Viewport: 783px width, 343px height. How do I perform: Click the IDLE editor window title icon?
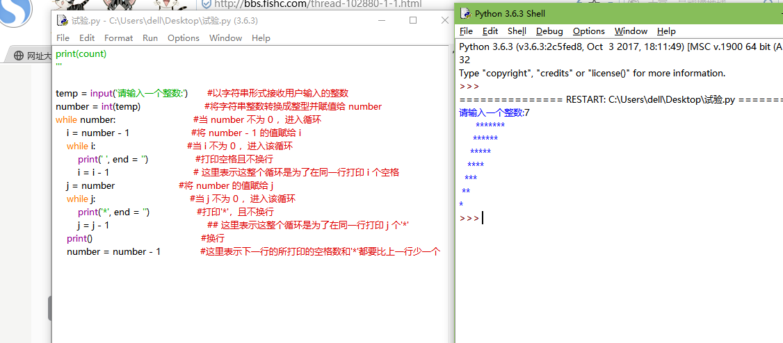coord(63,21)
